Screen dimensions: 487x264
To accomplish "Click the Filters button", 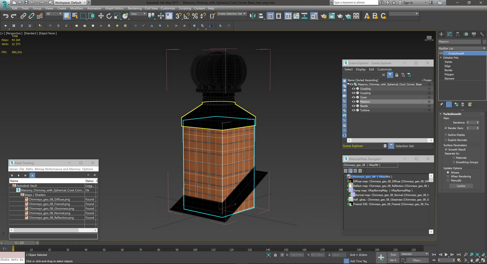I will coord(417,260).
